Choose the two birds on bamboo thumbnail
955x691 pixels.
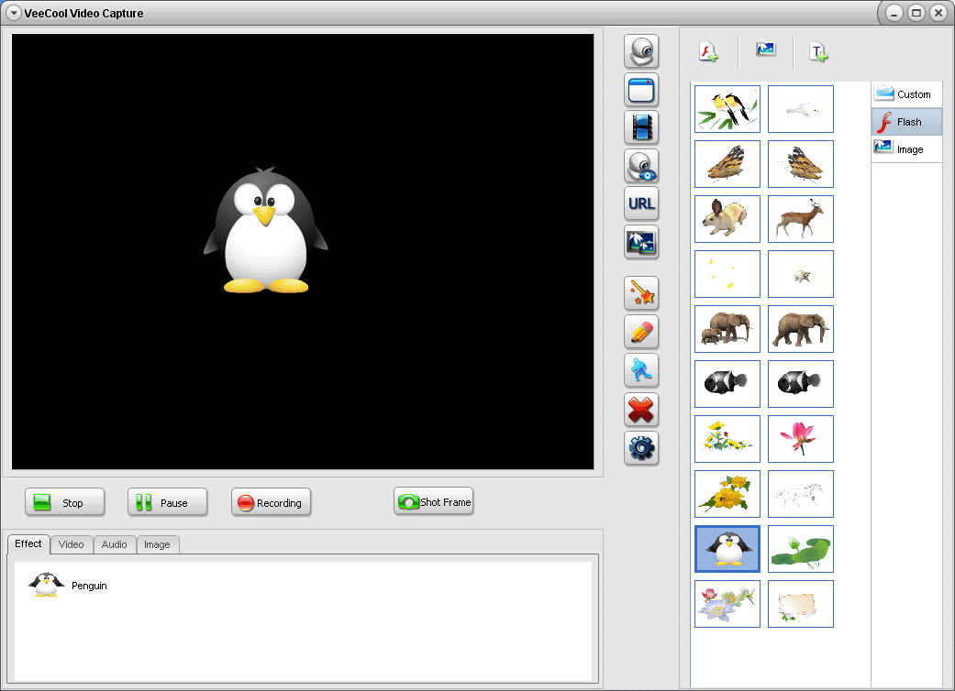(727, 109)
